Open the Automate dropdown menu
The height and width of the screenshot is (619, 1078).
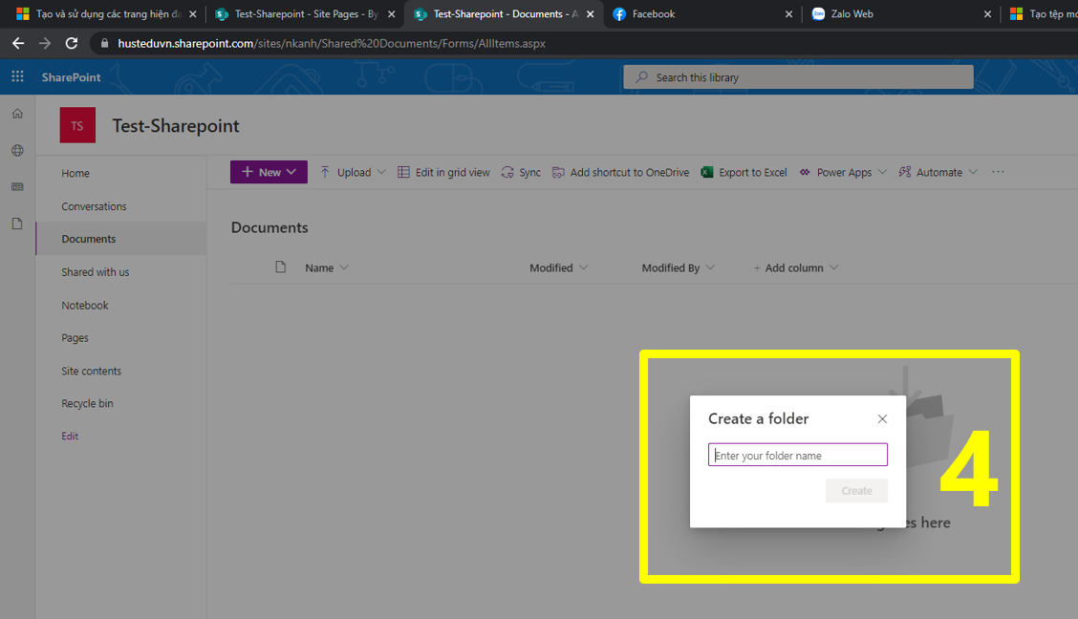[x=938, y=173]
